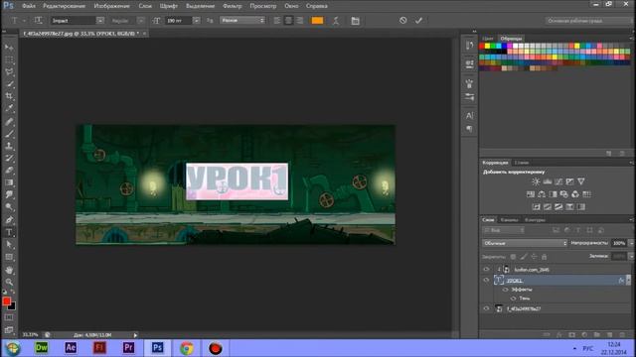The image size is (636, 357).
Task: Open the font style dropdown
Action: pos(140,20)
